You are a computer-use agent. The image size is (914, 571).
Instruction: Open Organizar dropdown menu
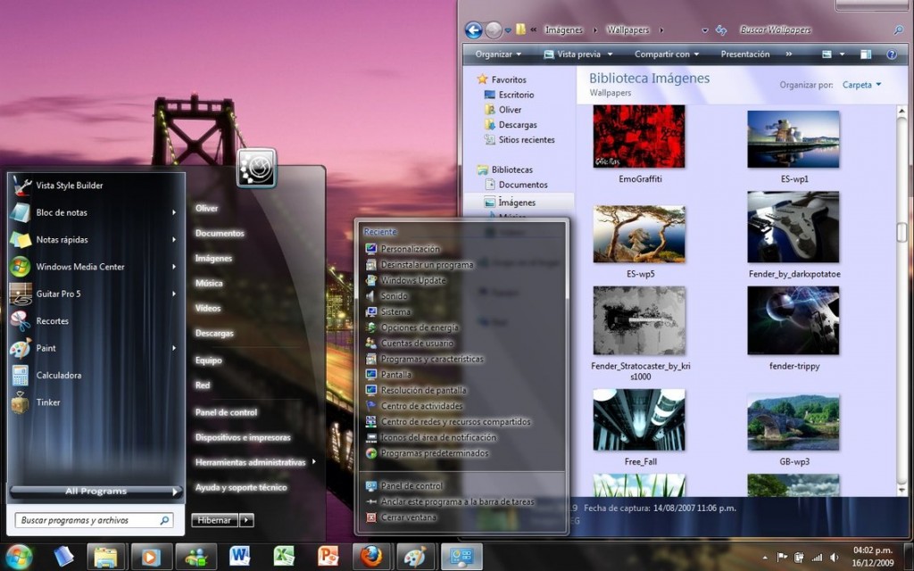pos(498,54)
